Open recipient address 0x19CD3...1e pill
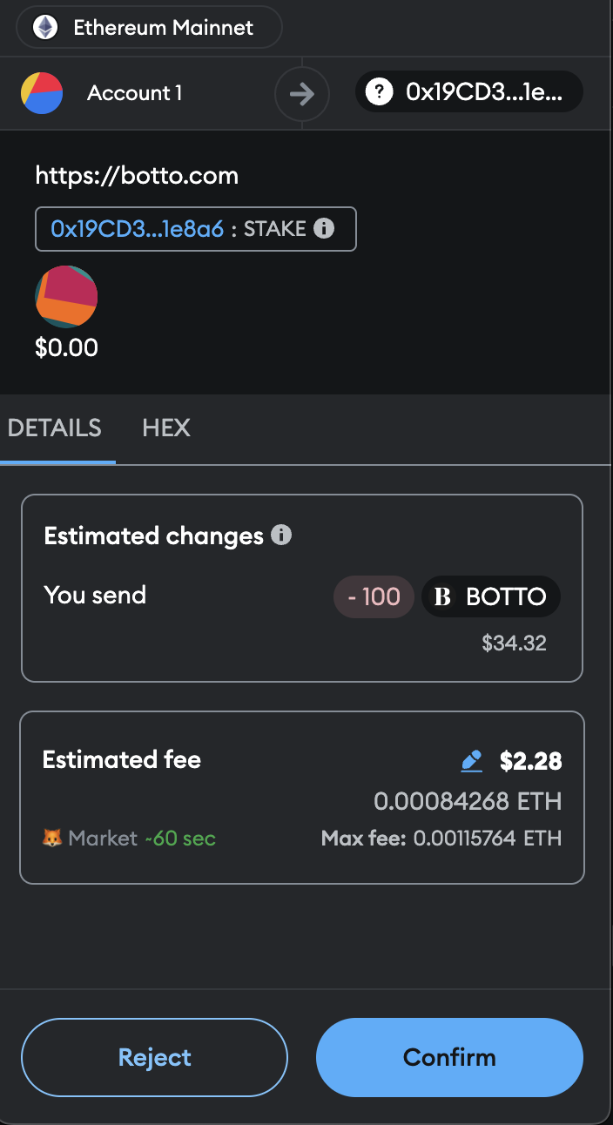The height and width of the screenshot is (1125, 613). pos(470,92)
